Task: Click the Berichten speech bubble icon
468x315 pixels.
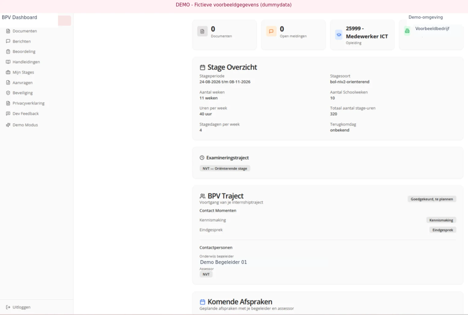Action: [8, 41]
